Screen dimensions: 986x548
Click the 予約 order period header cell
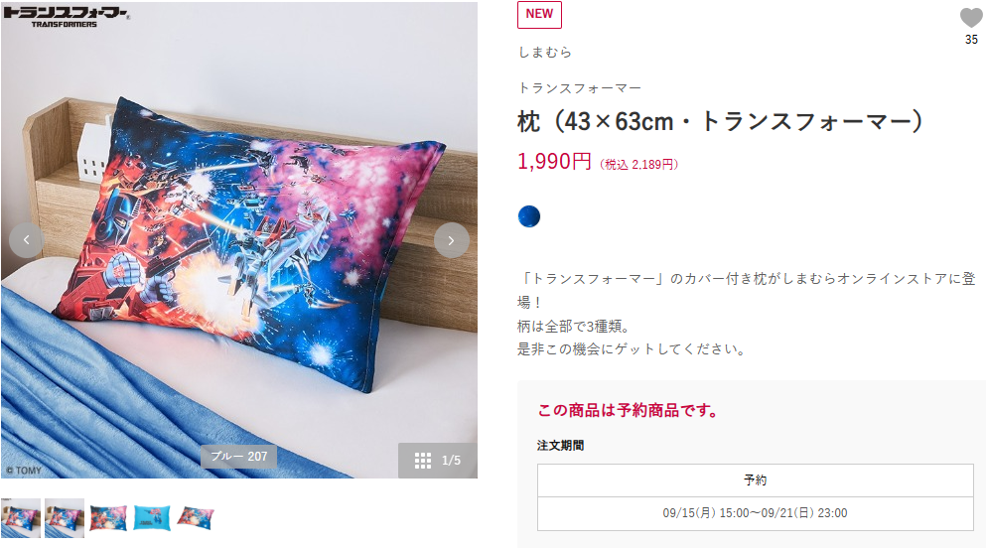click(x=756, y=480)
